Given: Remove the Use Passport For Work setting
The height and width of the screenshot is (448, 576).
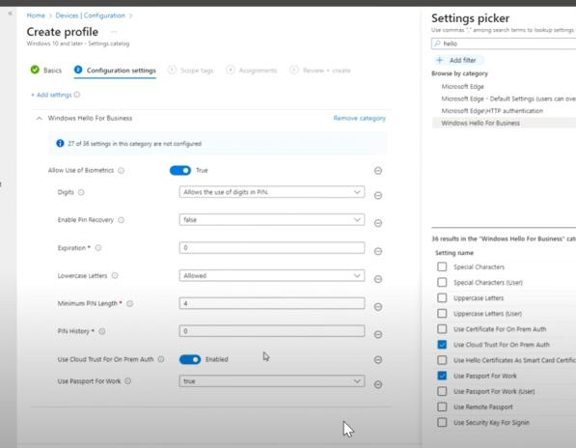Looking at the screenshot, I should point(378,384).
